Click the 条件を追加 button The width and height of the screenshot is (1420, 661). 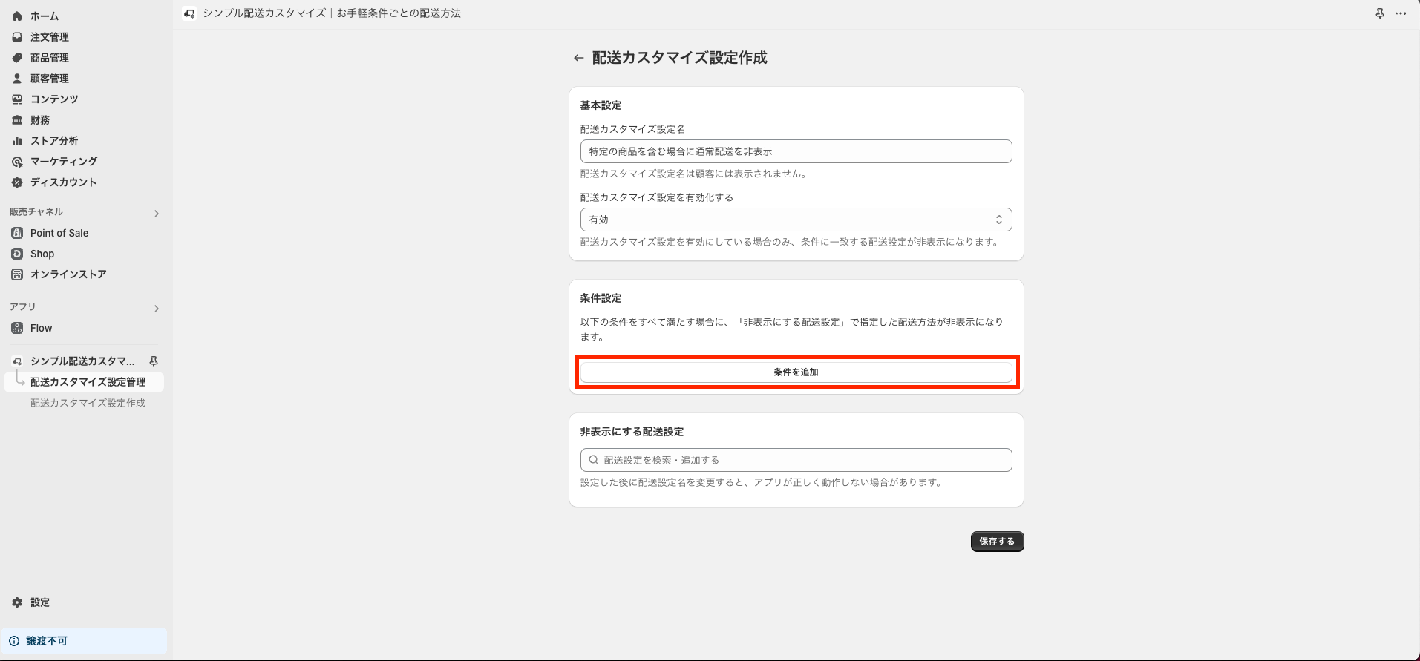click(796, 372)
